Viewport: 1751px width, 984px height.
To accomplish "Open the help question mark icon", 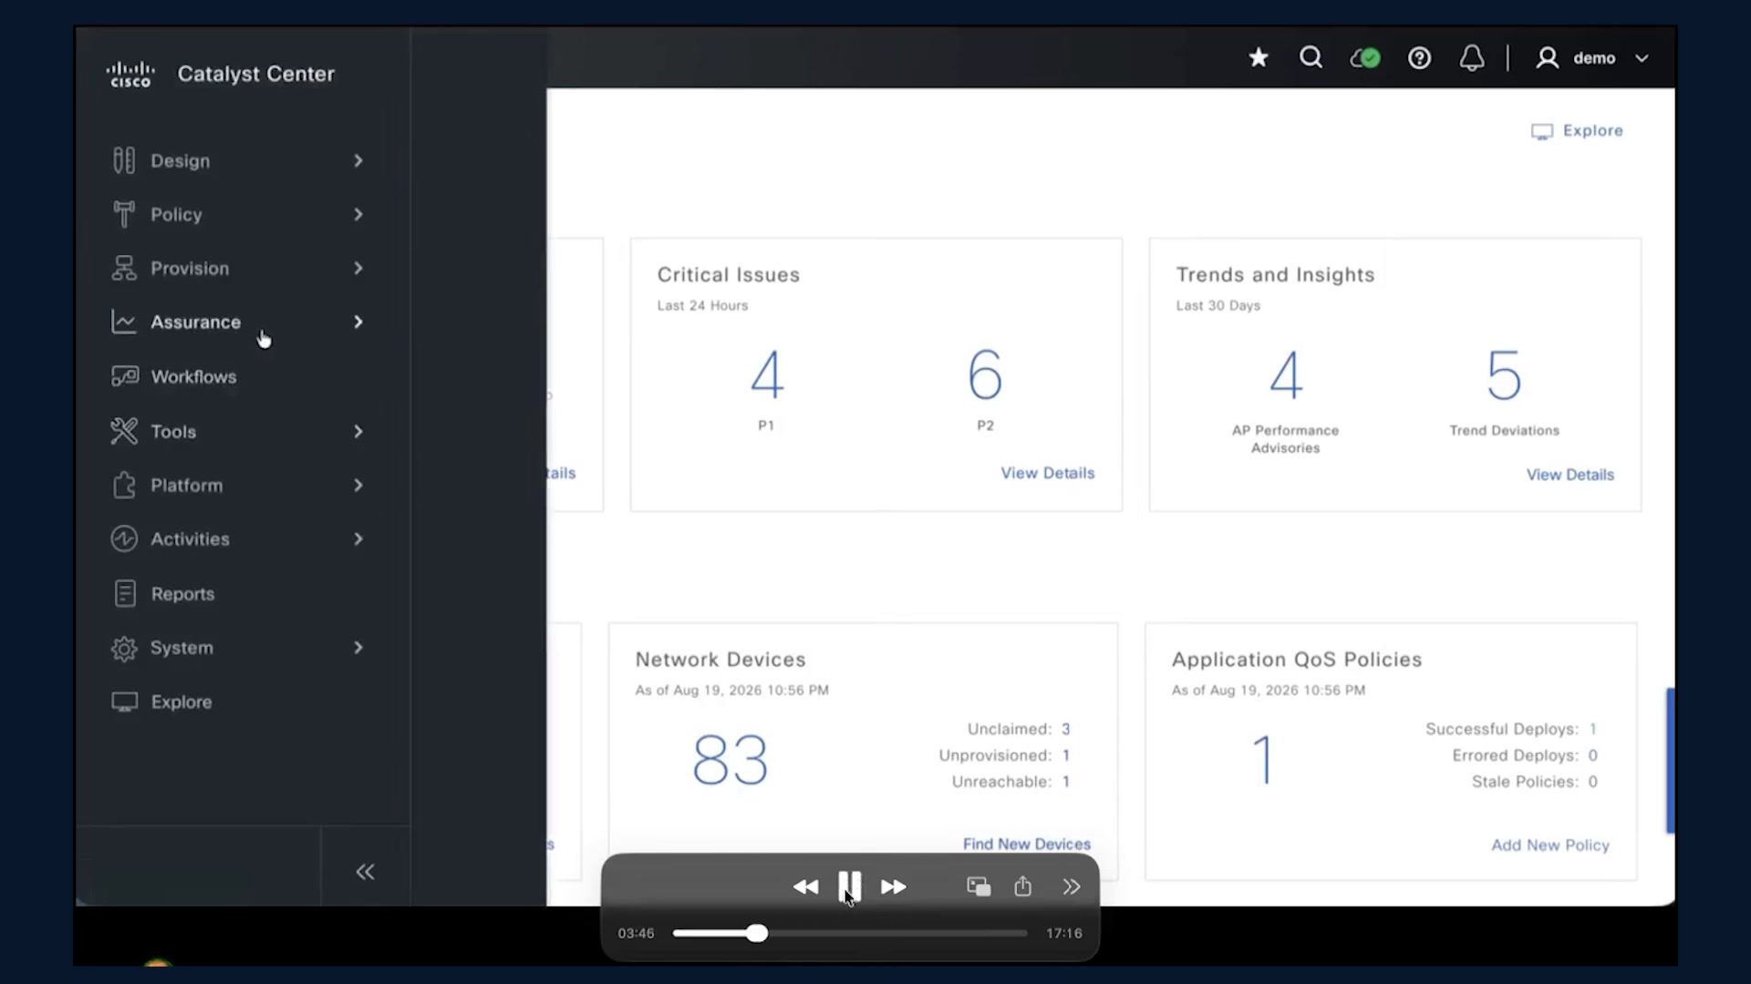I will pyautogui.click(x=1419, y=58).
